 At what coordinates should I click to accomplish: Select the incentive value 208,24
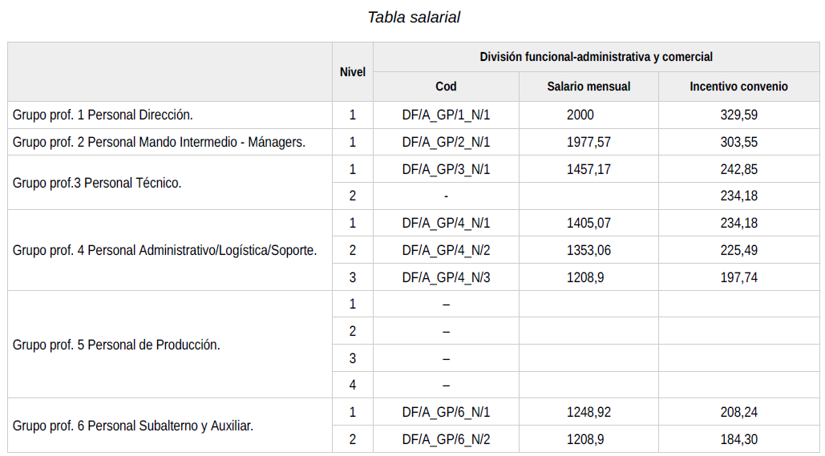(x=738, y=412)
